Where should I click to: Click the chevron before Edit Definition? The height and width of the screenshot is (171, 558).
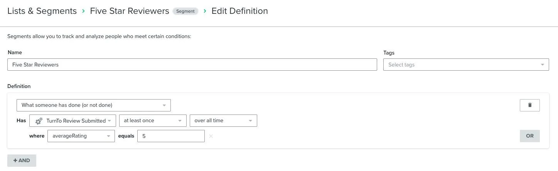coord(205,11)
